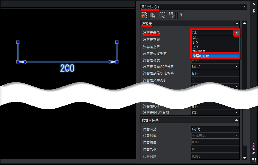The image size is (258, 165).
Task: Select 論理的正確 from the tolerance list
Action: pos(215,56)
